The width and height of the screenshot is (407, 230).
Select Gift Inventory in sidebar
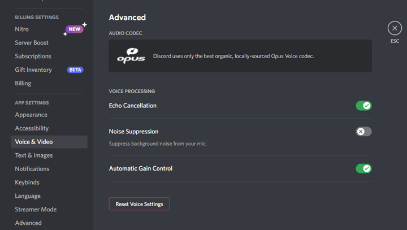[33, 70]
